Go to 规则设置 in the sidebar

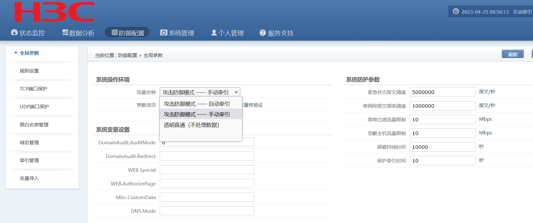coord(29,71)
